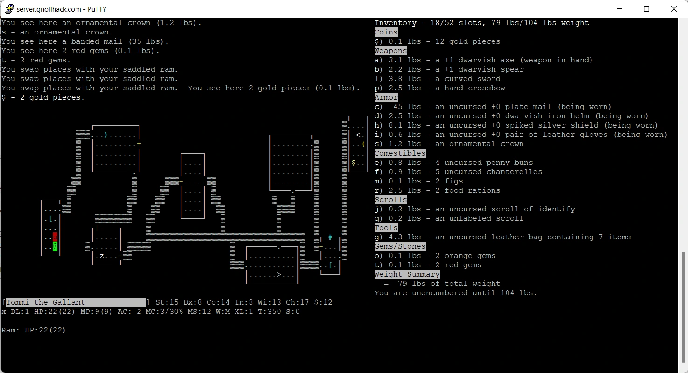Viewport: 688px width, 373px height.
Task: Click the downstairs > symbol on map
Action: 279,274
